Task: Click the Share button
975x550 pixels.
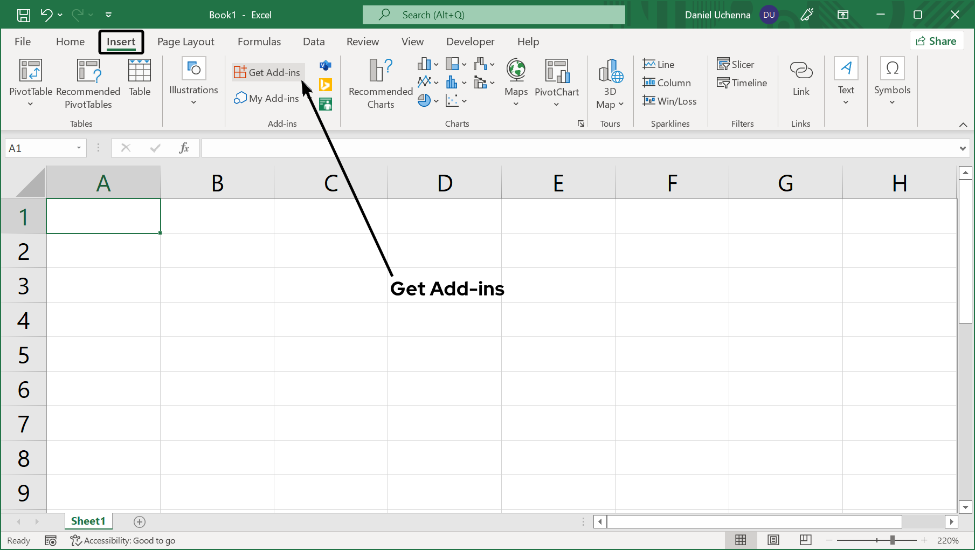Action: point(936,41)
